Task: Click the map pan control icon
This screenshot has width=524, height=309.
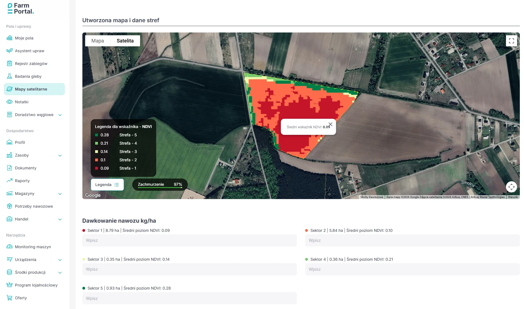Action: (x=511, y=187)
